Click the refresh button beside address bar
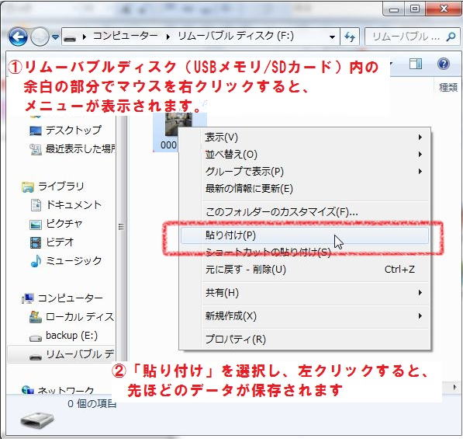This screenshot has width=463, height=439. click(x=350, y=37)
